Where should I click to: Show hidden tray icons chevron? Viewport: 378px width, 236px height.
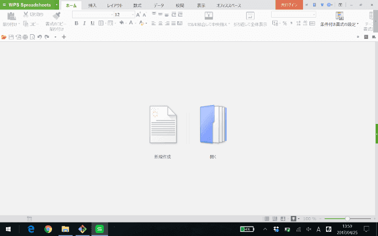265,229
